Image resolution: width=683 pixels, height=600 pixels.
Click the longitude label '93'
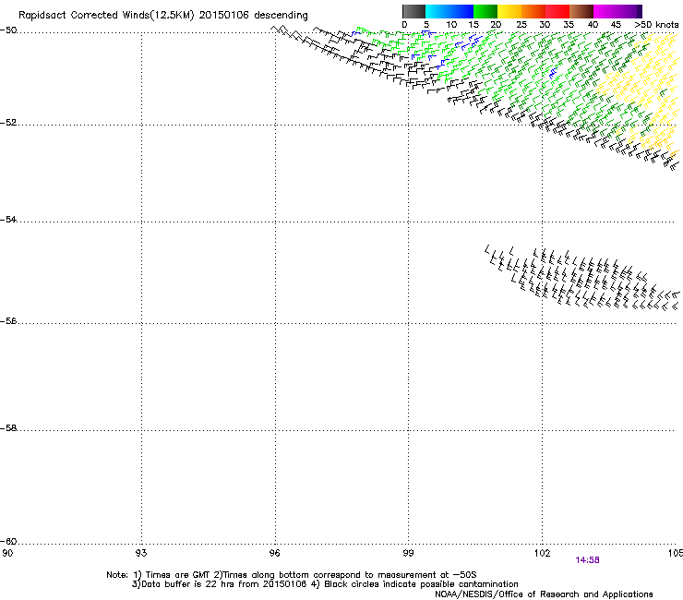[141, 553]
